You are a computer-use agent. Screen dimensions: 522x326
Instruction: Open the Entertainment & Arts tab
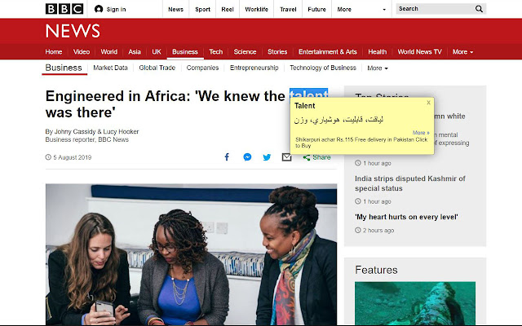click(x=328, y=52)
